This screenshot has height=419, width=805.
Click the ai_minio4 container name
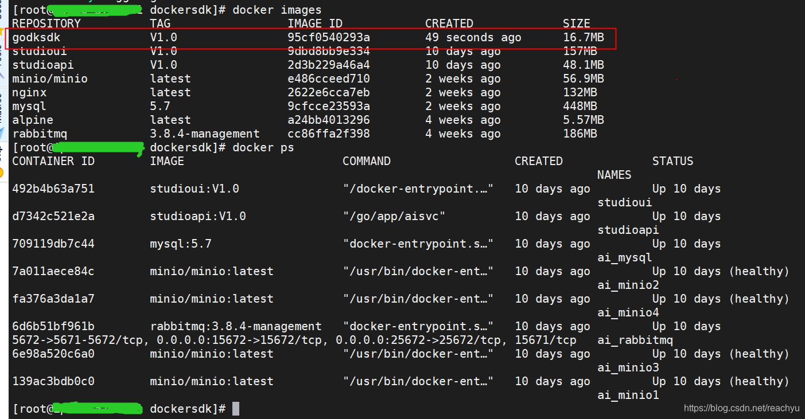pyautogui.click(x=628, y=312)
